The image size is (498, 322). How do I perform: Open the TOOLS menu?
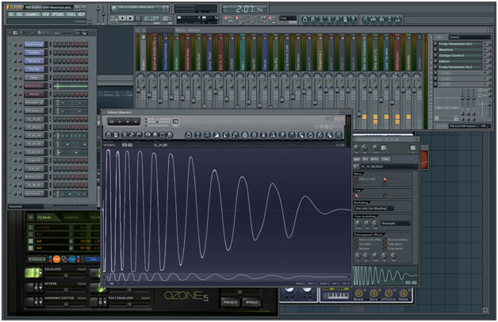pyautogui.click(x=71, y=14)
